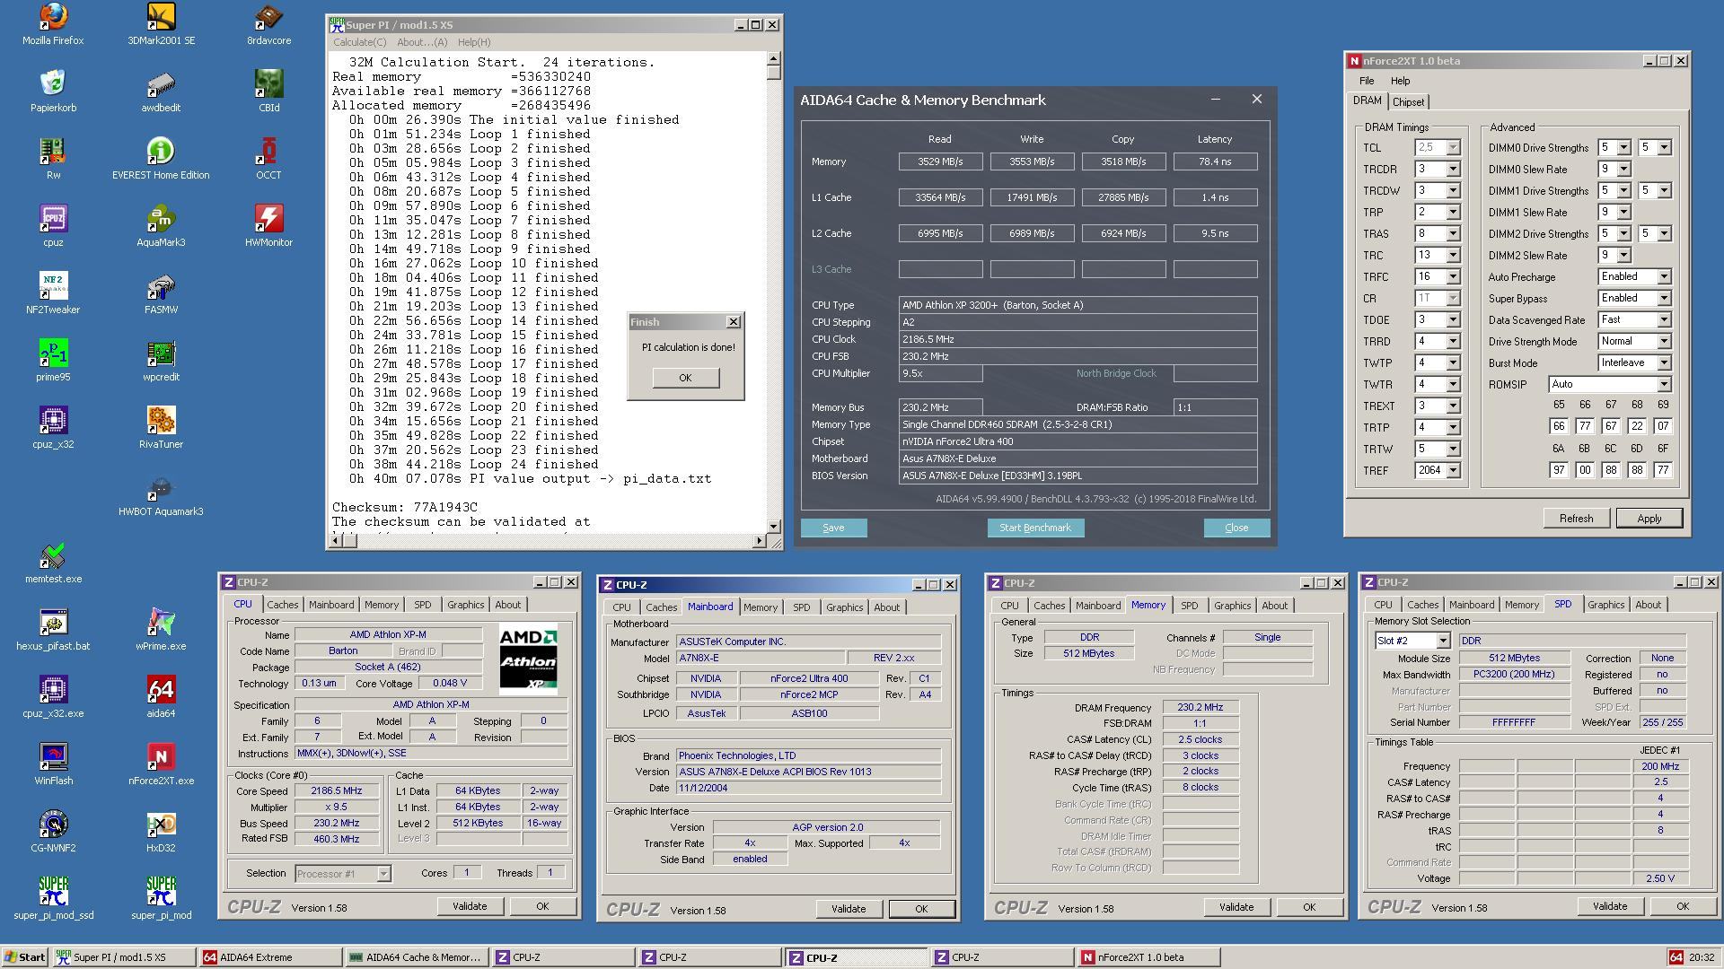The height and width of the screenshot is (969, 1724).
Task: Open the File menu in nForce2XT
Action: [x=1366, y=81]
